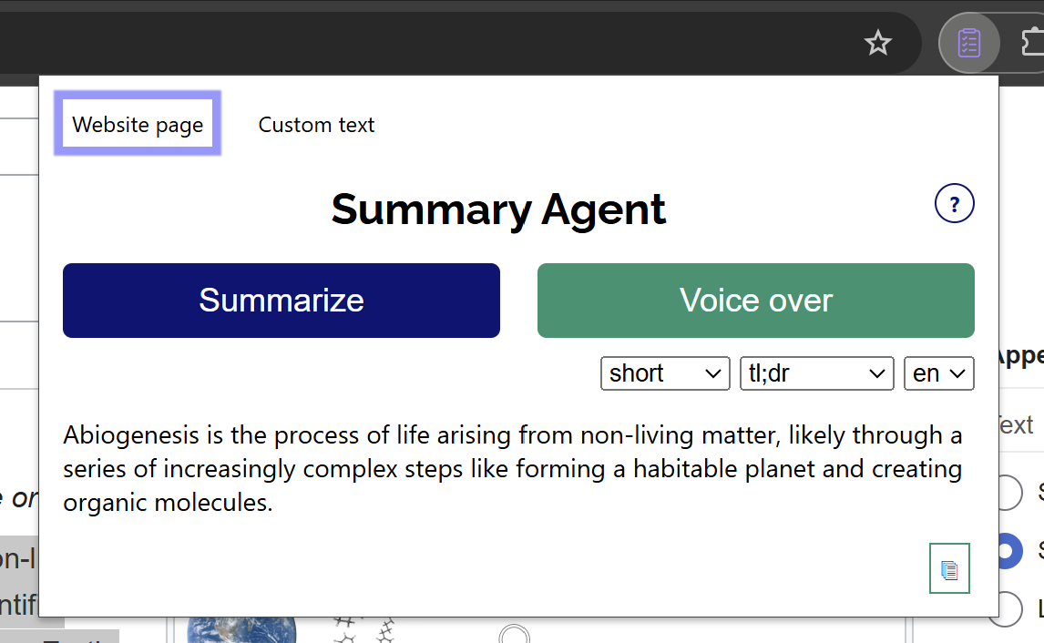1044x643 pixels.
Task: Click the selected Standard text radio button
Action: click(x=1010, y=550)
